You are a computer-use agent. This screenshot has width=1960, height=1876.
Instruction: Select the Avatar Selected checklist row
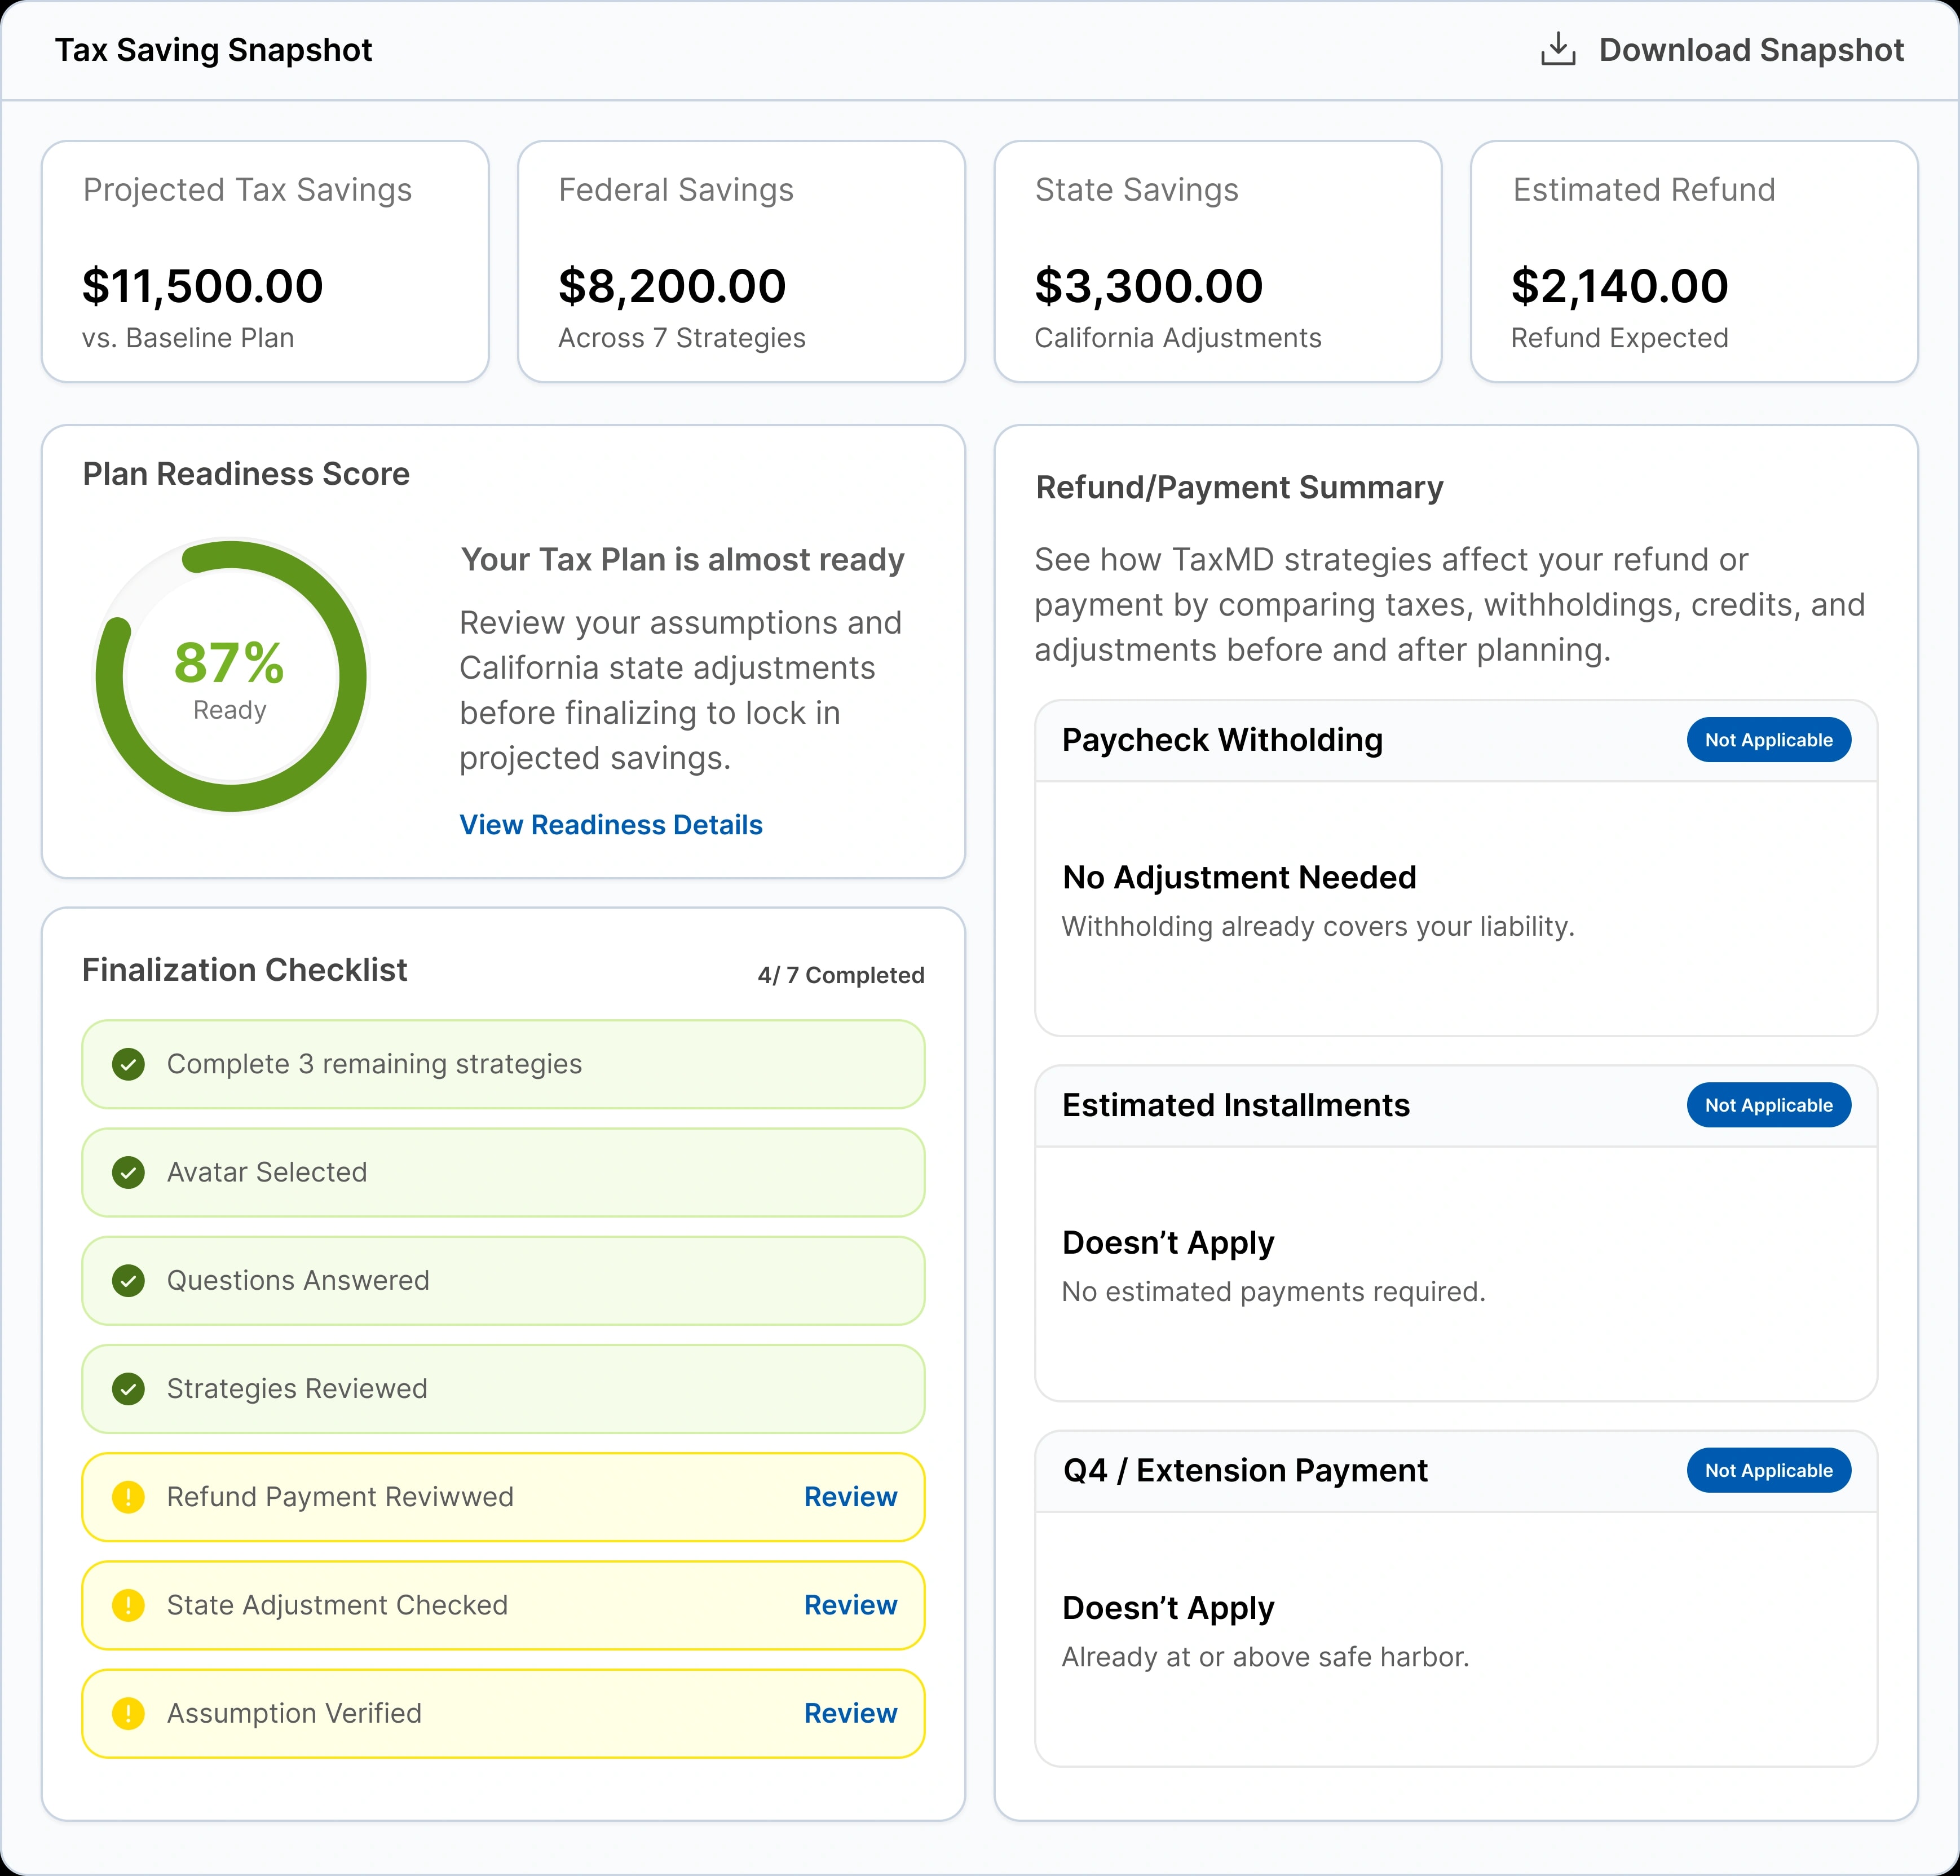point(503,1172)
